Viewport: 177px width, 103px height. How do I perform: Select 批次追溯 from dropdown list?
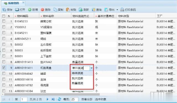pyautogui.click(x=82, y=78)
